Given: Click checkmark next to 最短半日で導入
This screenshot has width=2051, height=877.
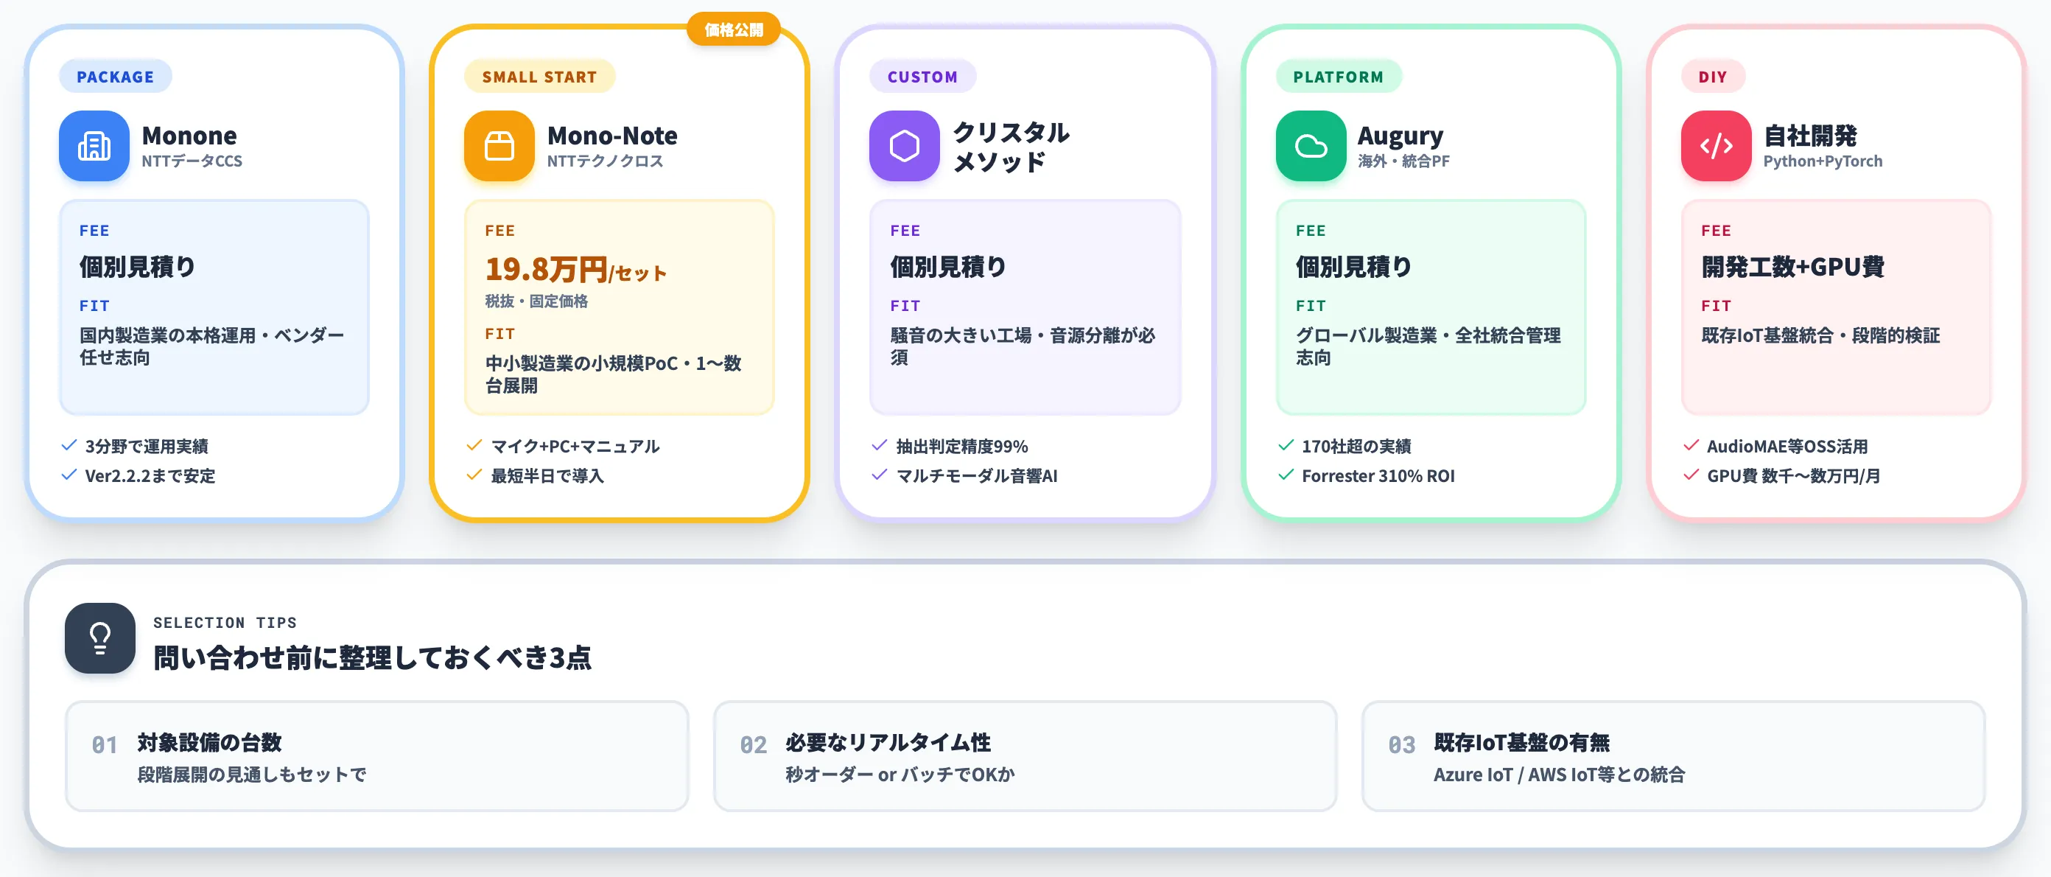Looking at the screenshot, I should coord(474,475).
